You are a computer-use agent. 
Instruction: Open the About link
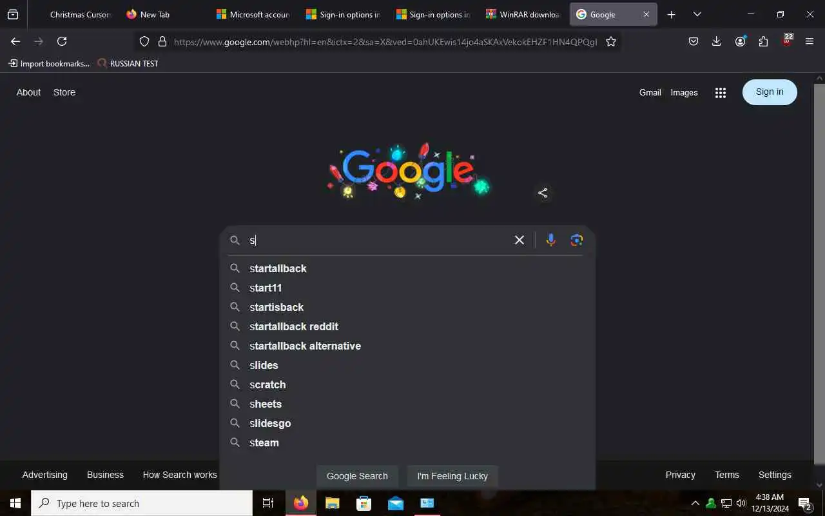click(28, 92)
